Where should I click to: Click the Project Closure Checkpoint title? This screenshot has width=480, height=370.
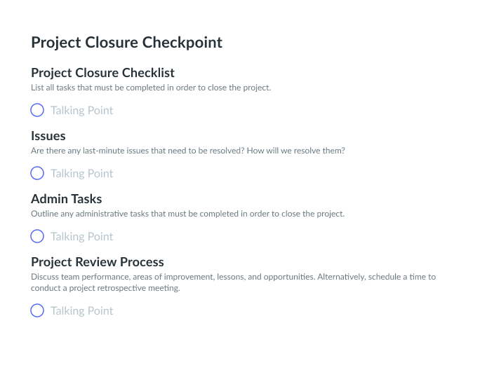coord(127,43)
